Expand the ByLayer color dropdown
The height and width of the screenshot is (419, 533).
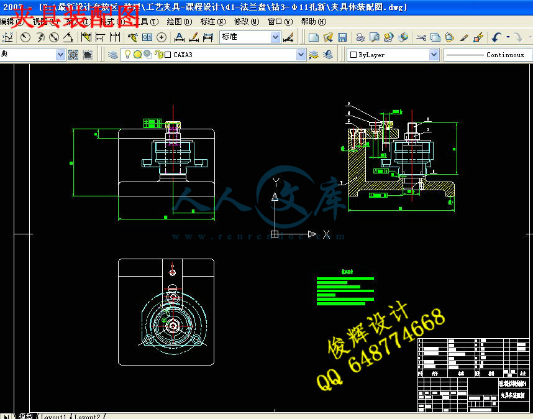[x=434, y=55]
